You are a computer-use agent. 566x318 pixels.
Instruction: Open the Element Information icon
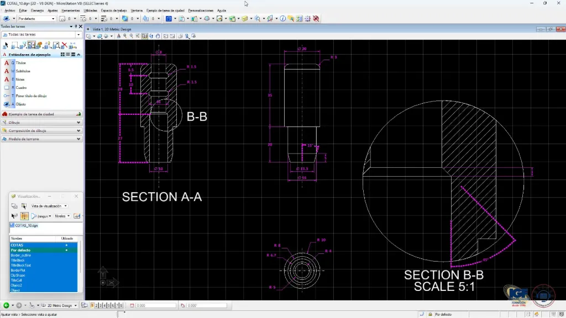pyautogui.click(x=282, y=18)
